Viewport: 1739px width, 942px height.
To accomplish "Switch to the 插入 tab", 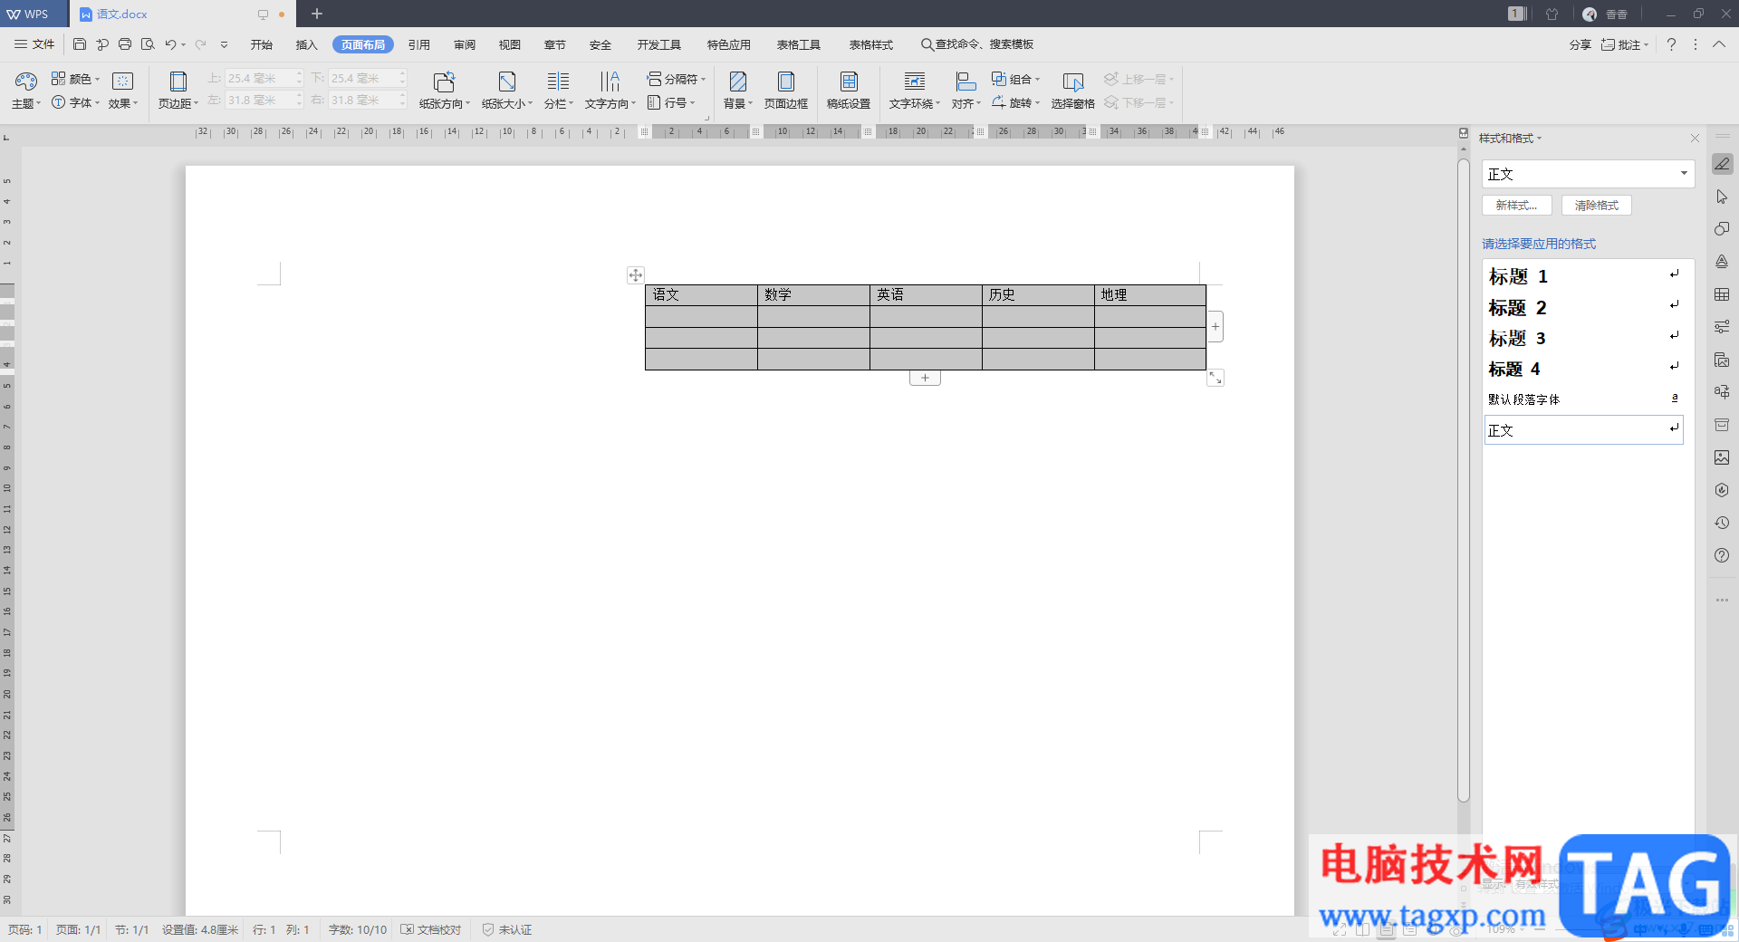I will coord(307,44).
